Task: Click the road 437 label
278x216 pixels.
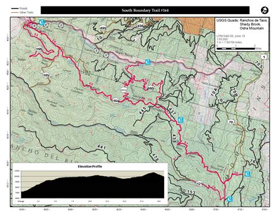Action: (172, 111)
